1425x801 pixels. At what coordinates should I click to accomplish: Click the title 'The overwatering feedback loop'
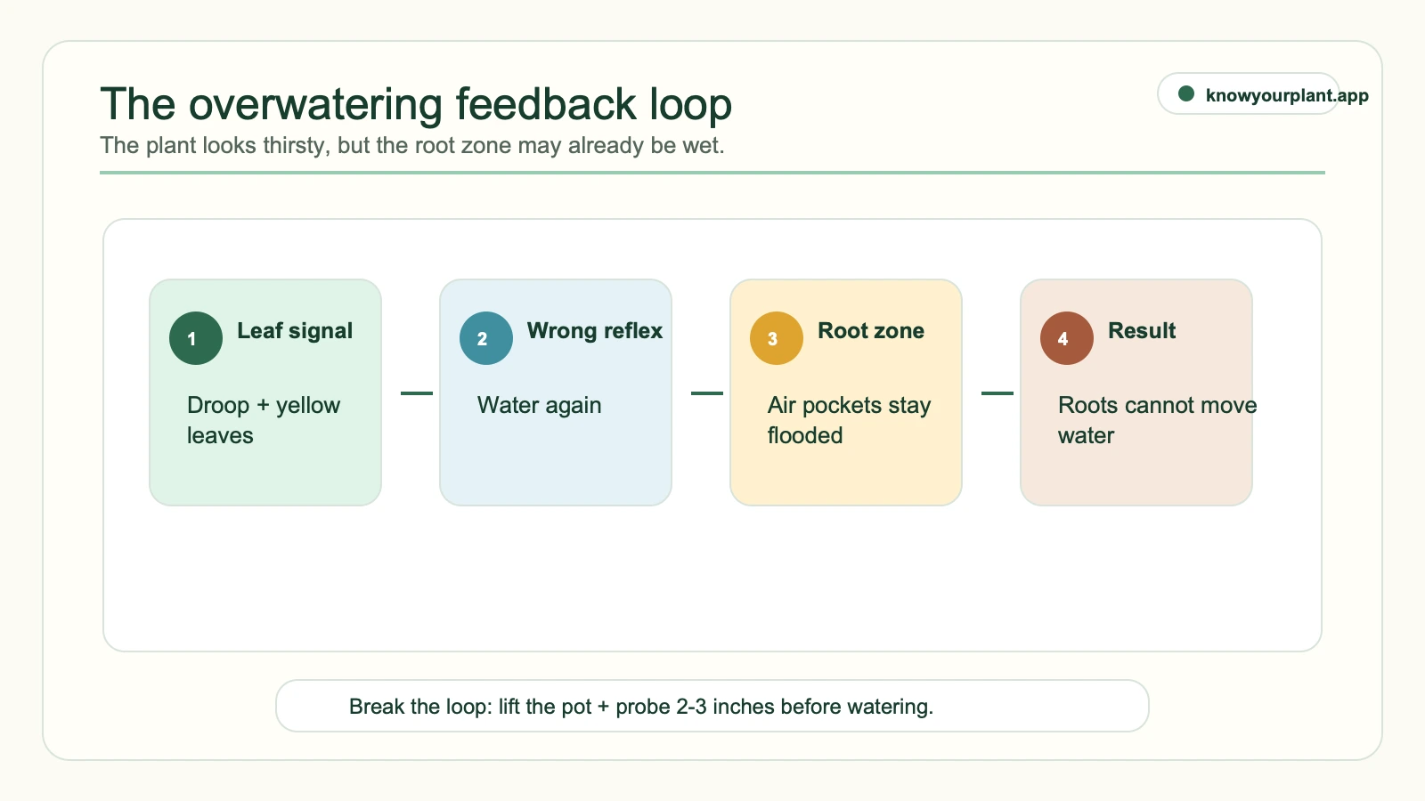[x=416, y=104]
